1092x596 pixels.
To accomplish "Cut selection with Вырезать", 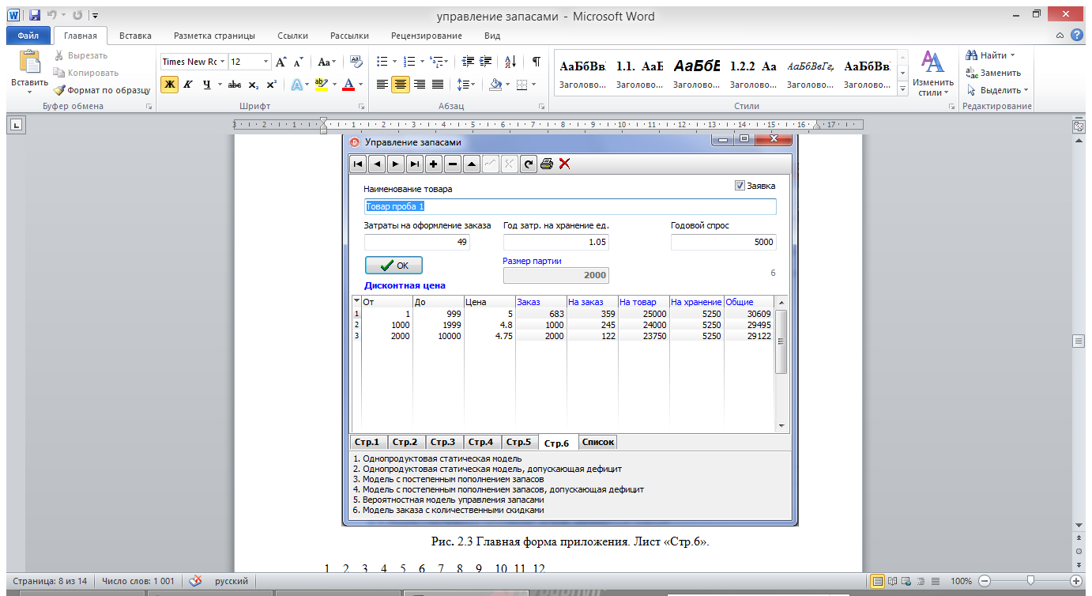I will pyautogui.click(x=81, y=55).
